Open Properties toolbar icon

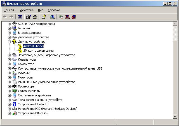coord(29,17)
